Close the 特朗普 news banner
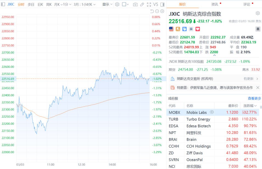Screen dimensions: 262x169 click(x=258, y=88)
